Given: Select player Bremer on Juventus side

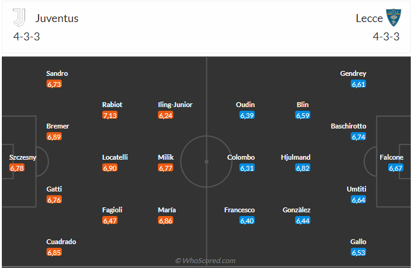Looking at the screenshot, I should point(58,126).
